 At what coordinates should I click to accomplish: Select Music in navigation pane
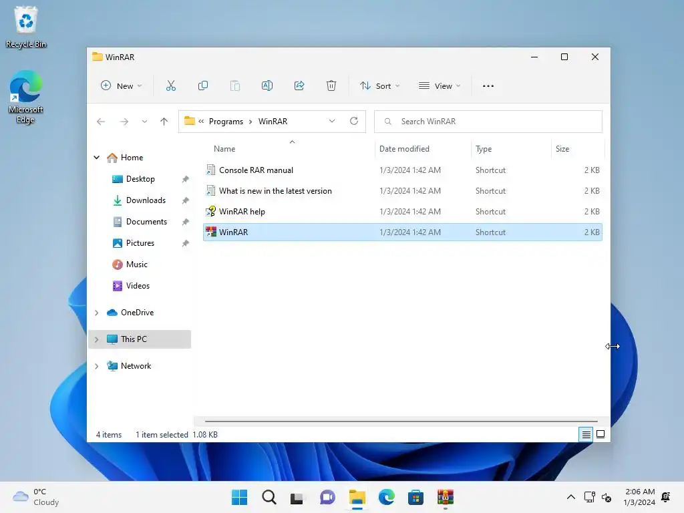pyautogui.click(x=136, y=265)
